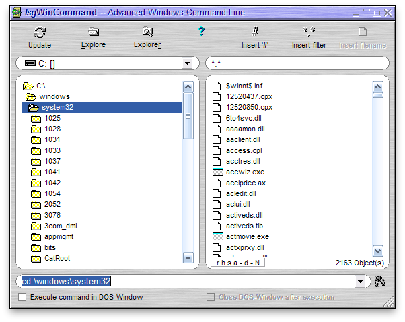Image resolution: width=405 pixels, height=322 pixels.
Task: Select folder 1054 in the tree
Action: point(52,194)
